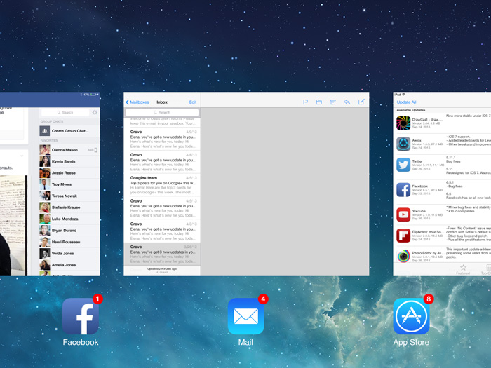Image resolution: width=491 pixels, height=368 pixels.
Task: Tap the Flipboard icon in App Store updates
Action: (403, 236)
